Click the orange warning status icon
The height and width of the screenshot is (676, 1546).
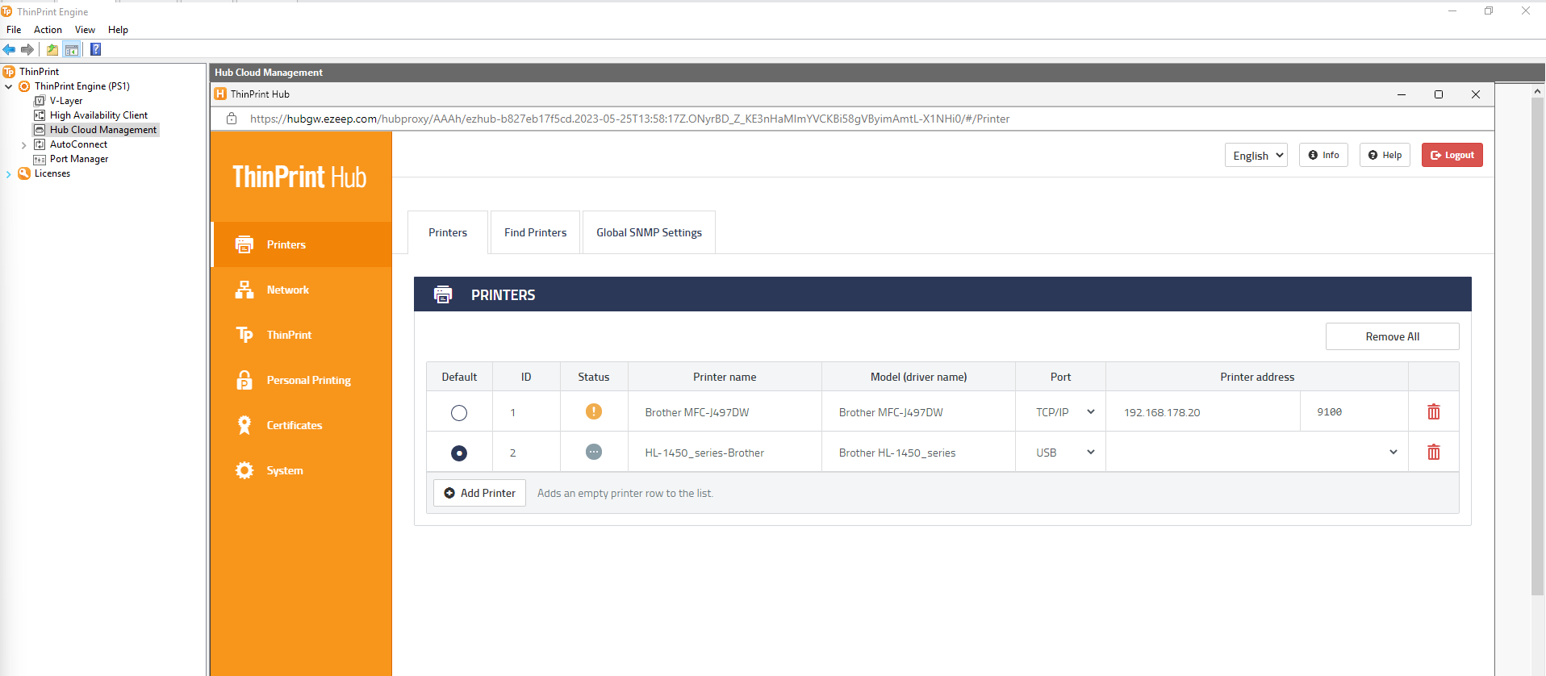[x=594, y=411]
